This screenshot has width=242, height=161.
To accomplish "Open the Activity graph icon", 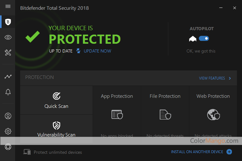I will click(8, 77).
